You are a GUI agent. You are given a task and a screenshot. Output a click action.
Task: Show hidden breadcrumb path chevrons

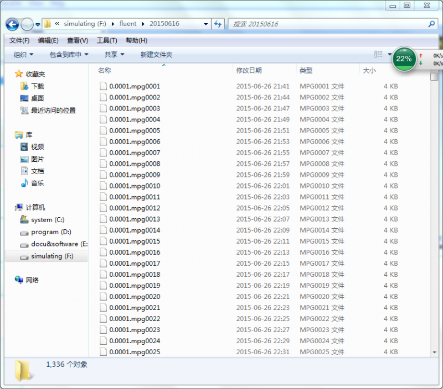coord(57,24)
